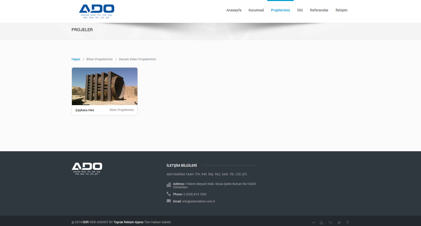Click the Yahoo icon in footer
The height and width of the screenshot is (226, 421).
(330, 223)
